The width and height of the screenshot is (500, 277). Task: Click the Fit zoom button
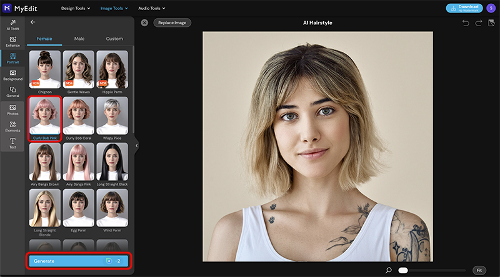(x=479, y=270)
